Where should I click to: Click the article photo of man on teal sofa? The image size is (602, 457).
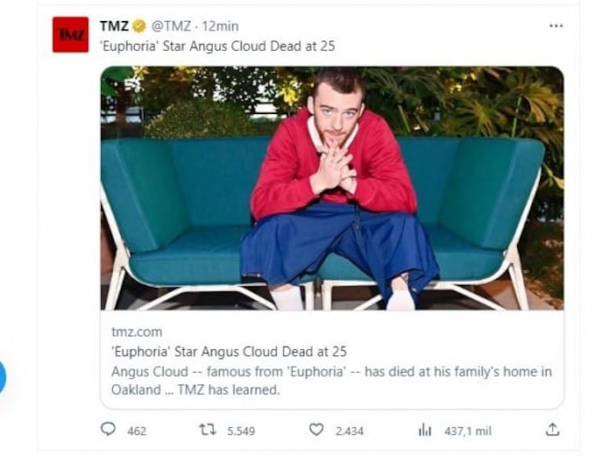[332, 188]
